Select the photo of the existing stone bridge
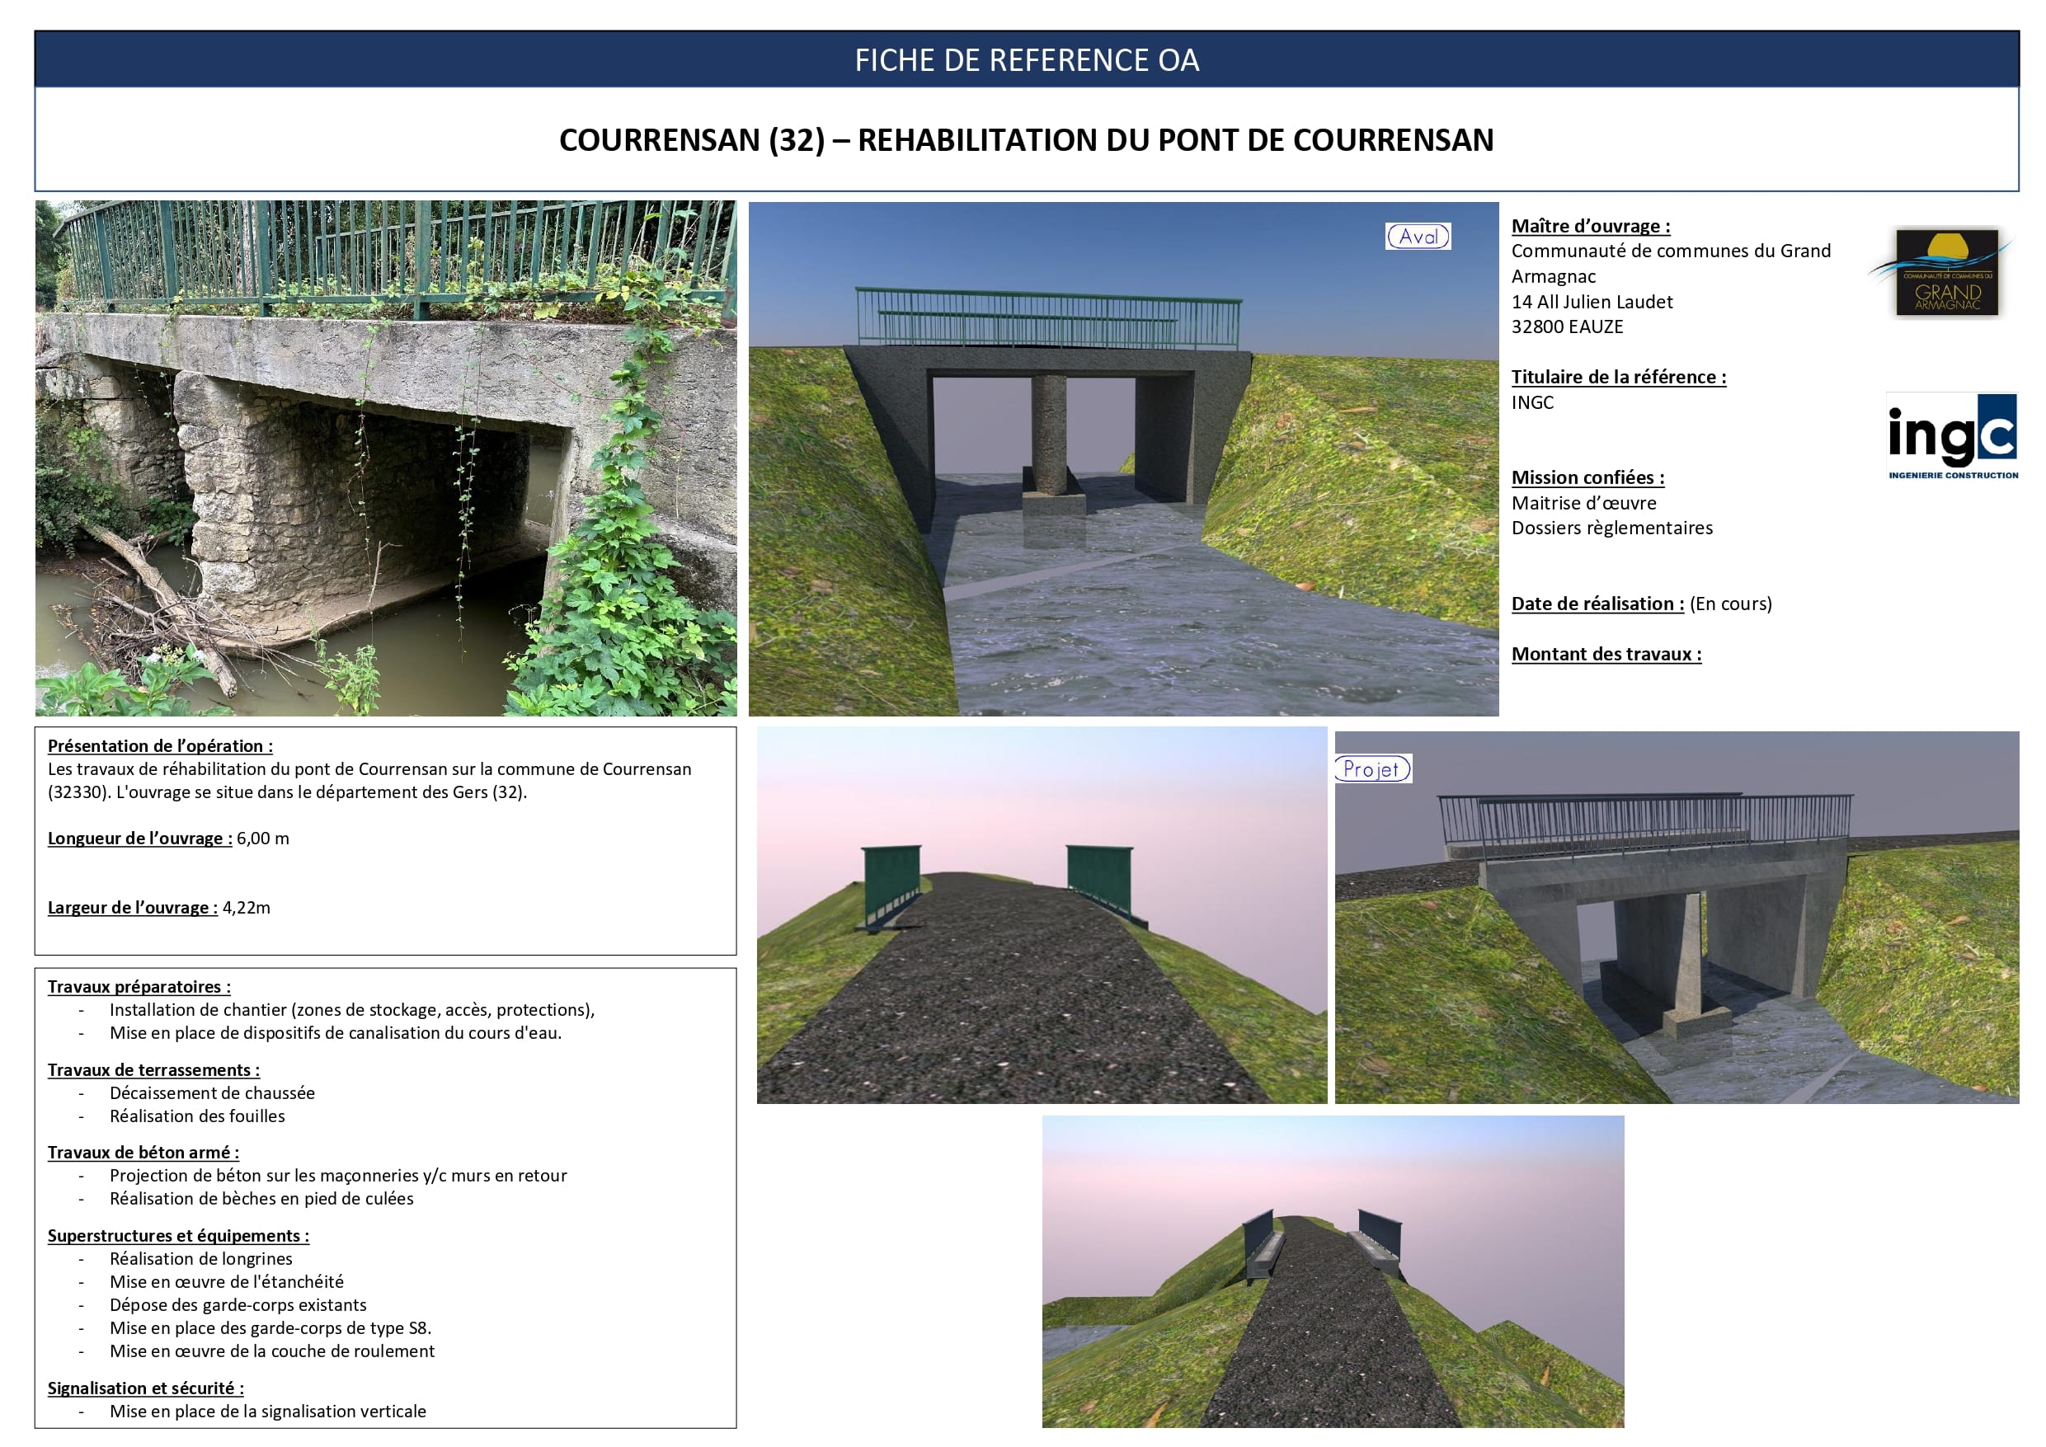The width and height of the screenshot is (2046, 1447). tap(386, 458)
